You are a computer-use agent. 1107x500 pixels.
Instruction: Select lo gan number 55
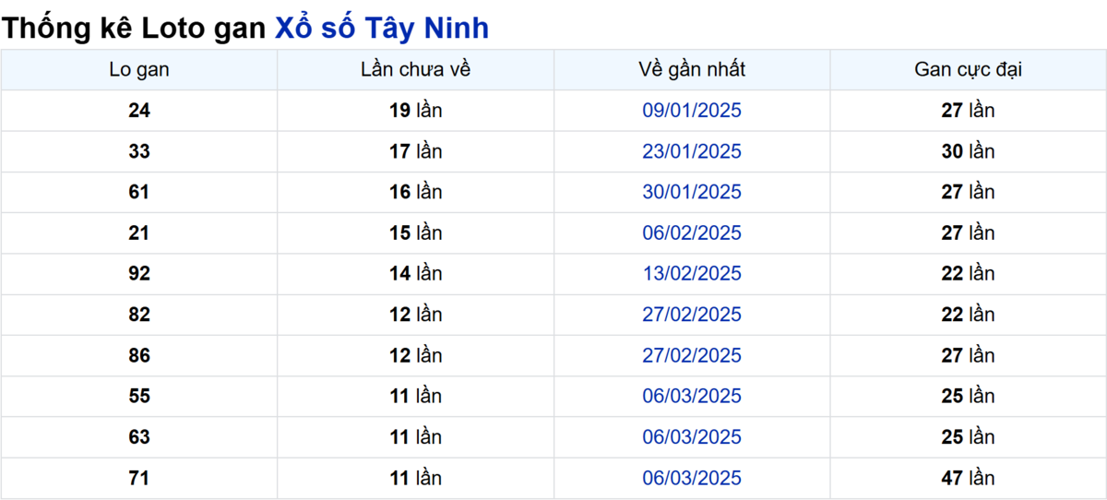[139, 397]
